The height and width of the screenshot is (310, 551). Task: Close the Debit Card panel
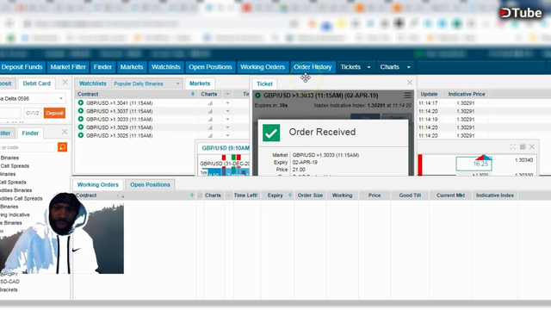65,83
